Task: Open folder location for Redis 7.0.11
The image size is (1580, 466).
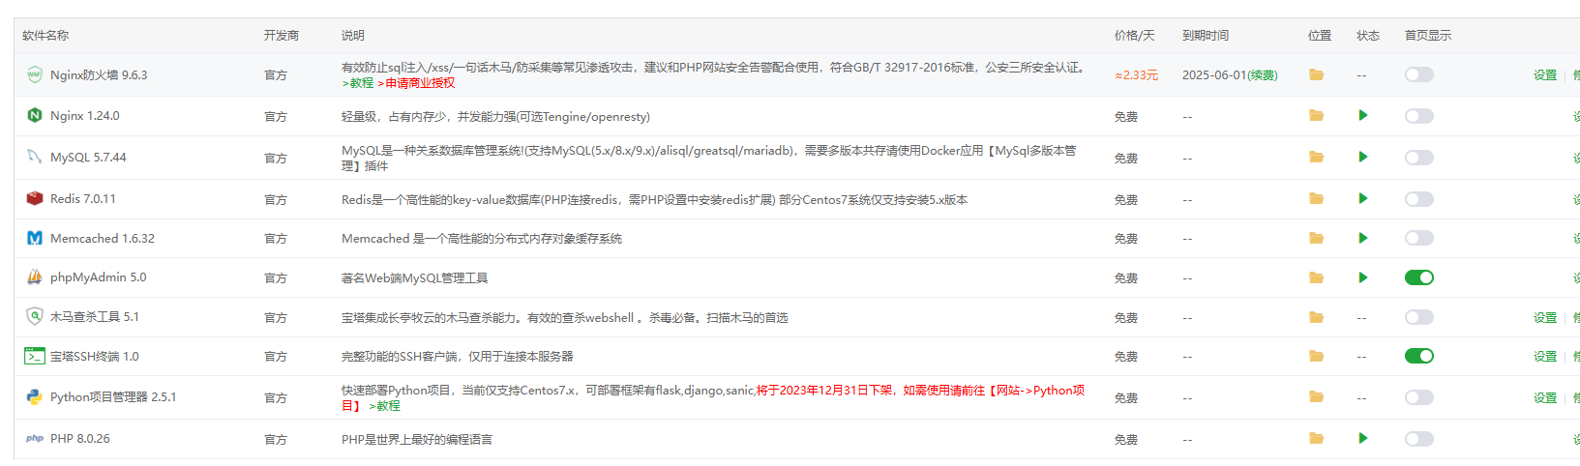Action: (1316, 198)
